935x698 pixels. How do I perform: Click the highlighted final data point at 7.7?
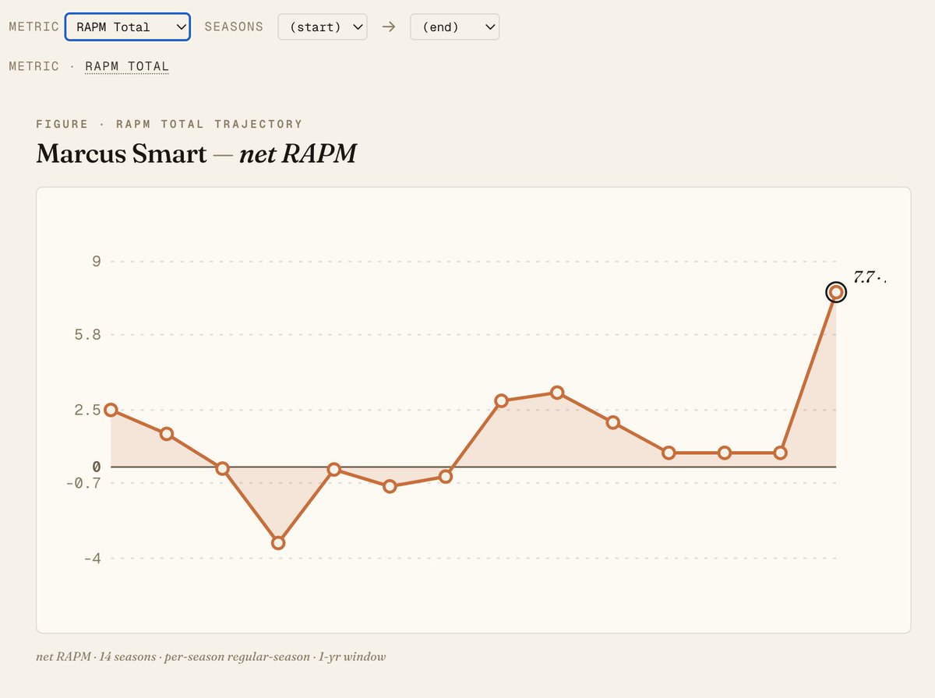tap(836, 292)
